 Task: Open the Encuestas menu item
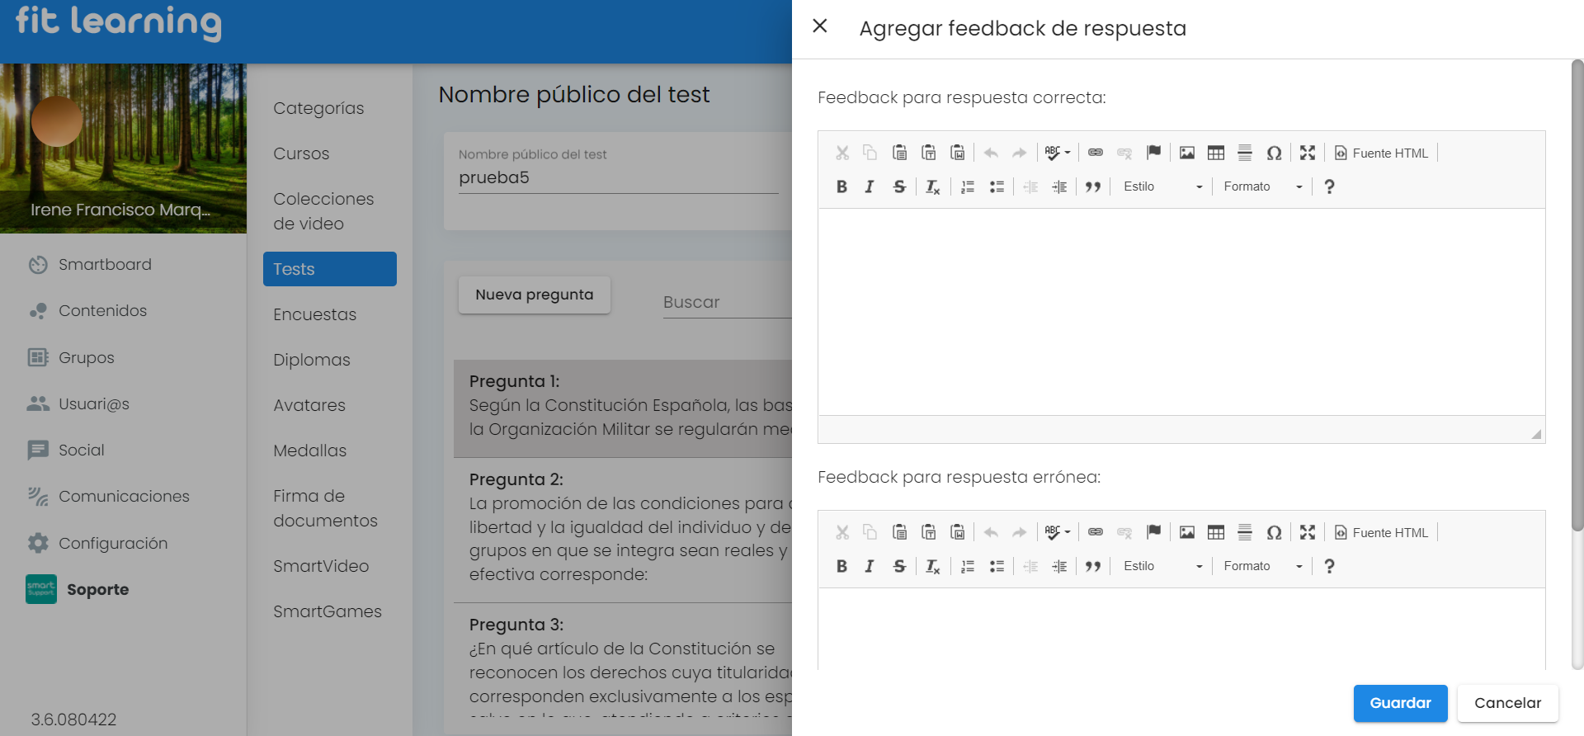(314, 314)
